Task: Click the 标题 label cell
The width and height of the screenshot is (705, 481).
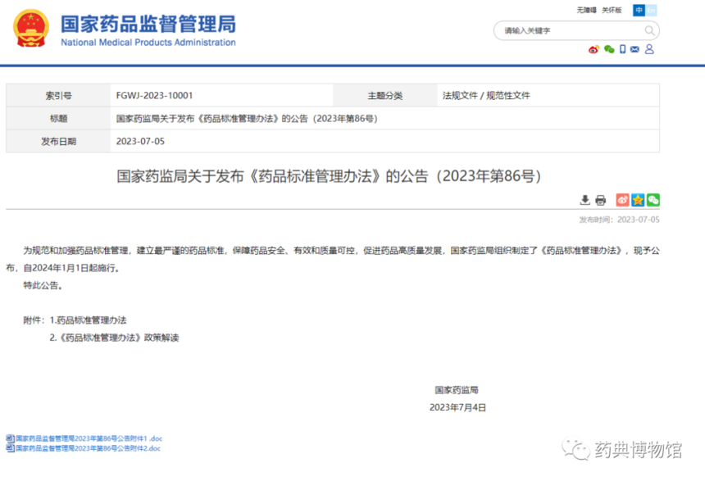Action: 58,118
